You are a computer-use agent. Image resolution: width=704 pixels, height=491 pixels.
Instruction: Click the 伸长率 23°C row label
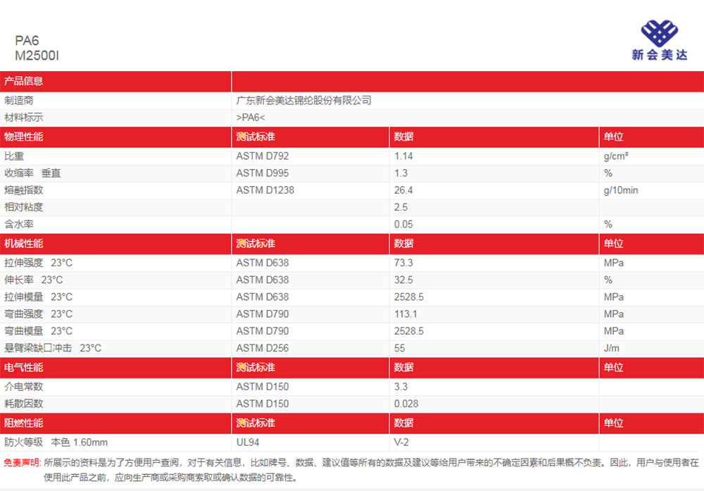pyautogui.click(x=33, y=280)
